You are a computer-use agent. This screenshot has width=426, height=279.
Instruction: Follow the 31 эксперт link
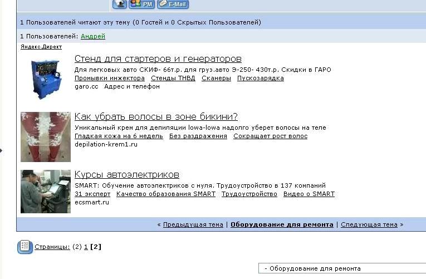pyautogui.click(x=92, y=194)
